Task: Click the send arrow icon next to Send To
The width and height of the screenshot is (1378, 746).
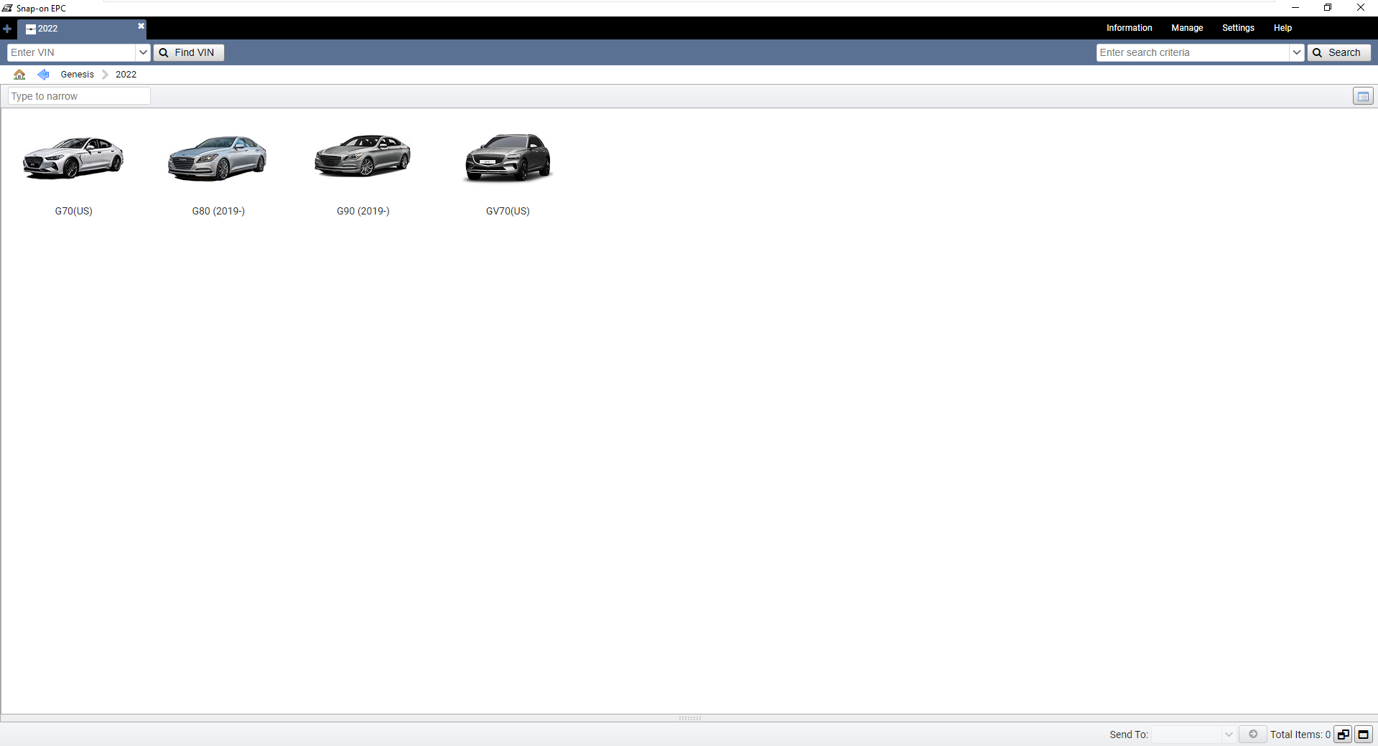Action: point(1253,735)
